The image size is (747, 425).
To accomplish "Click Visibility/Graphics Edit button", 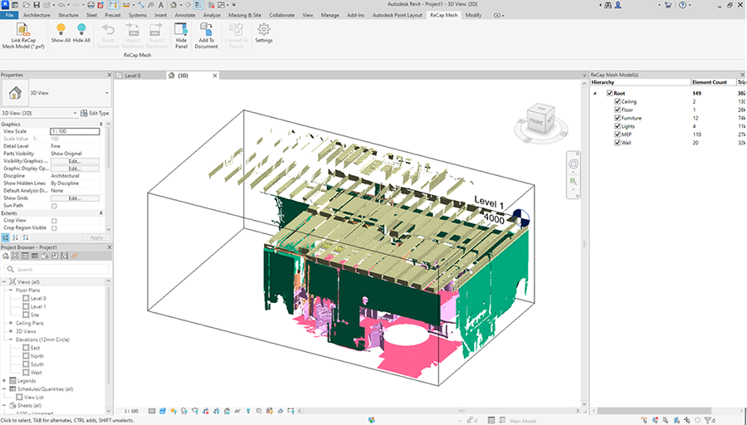I will (75, 161).
